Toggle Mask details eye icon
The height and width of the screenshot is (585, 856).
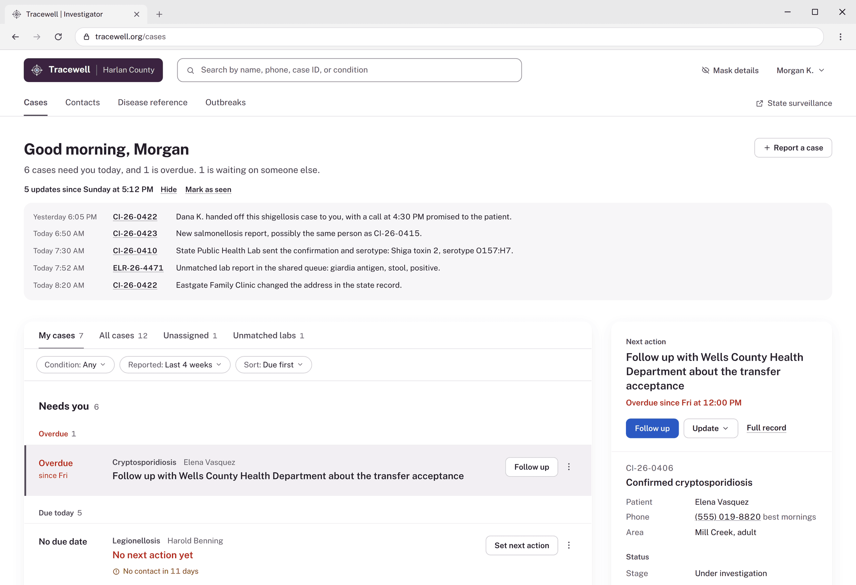pyautogui.click(x=705, y=70)
